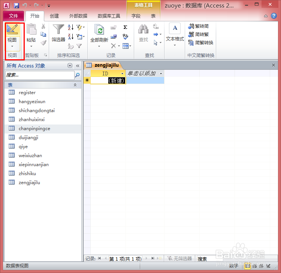281x273 pixels.
Task: Expand the Paste dropdown arrow
Action: click(31, 46)
